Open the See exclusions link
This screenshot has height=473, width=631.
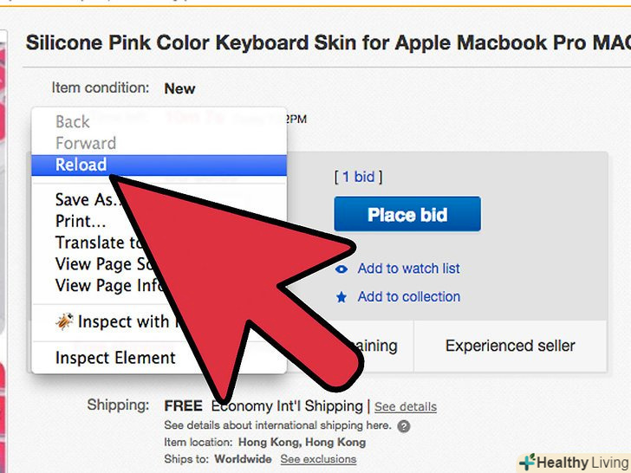[x=318, y=458]
